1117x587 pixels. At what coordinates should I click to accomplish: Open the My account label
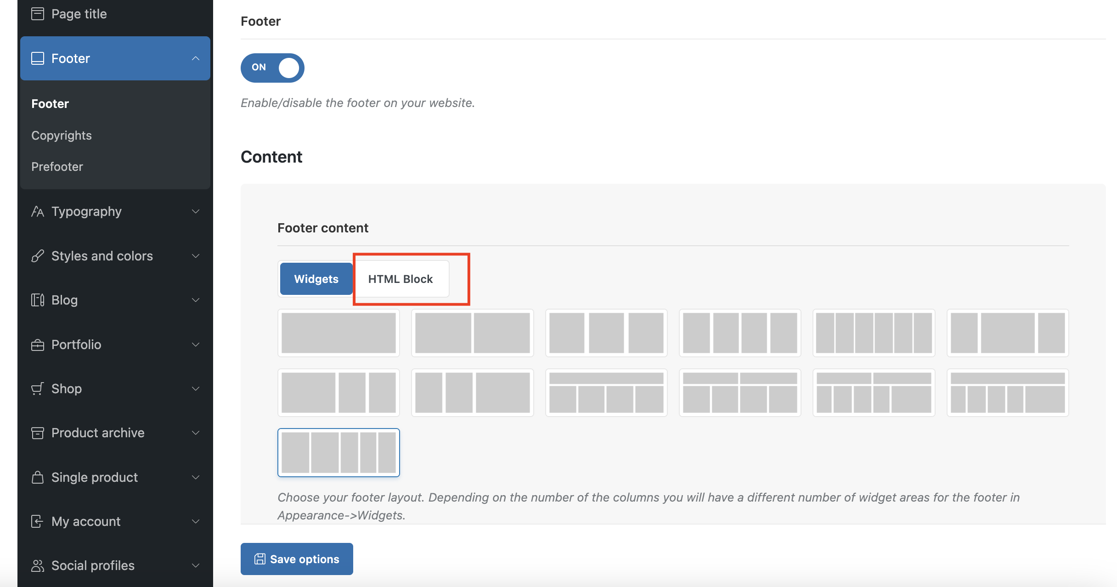(x=86, y=521)
